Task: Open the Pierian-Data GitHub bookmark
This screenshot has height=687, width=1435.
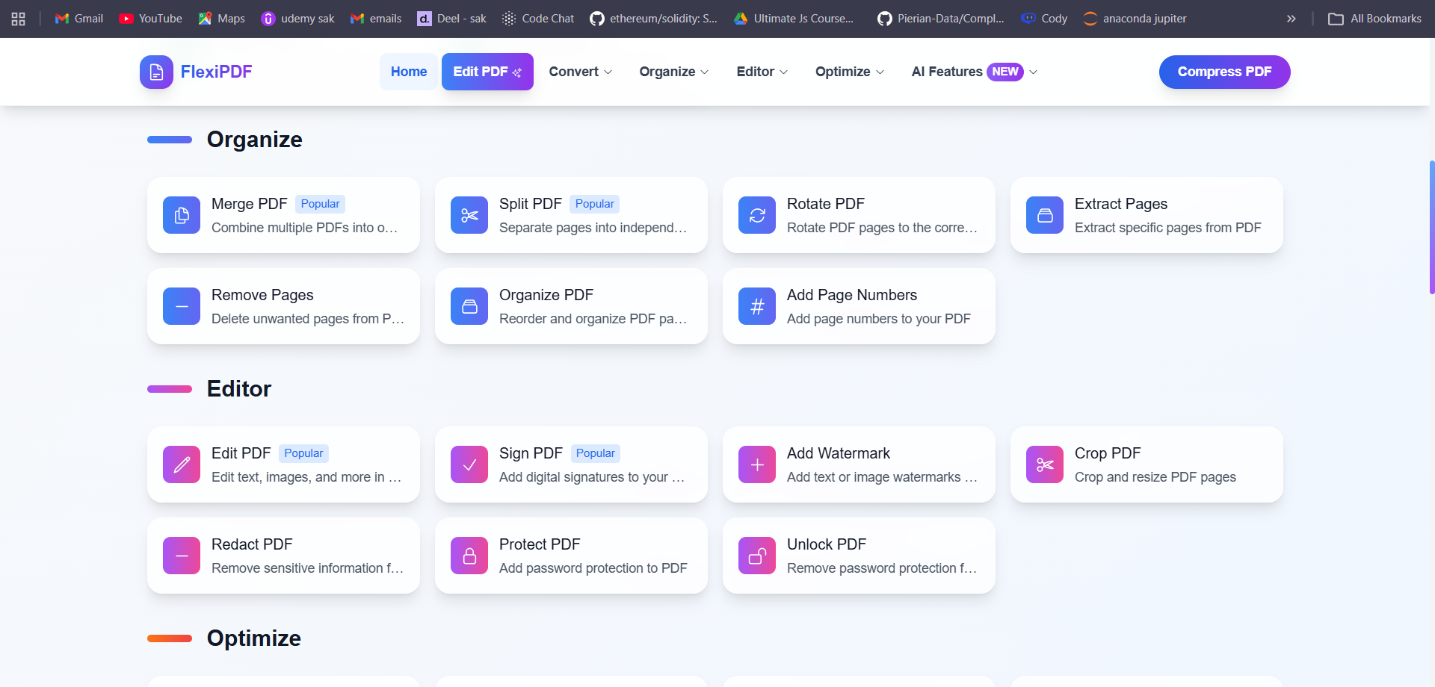Action: 941,19
